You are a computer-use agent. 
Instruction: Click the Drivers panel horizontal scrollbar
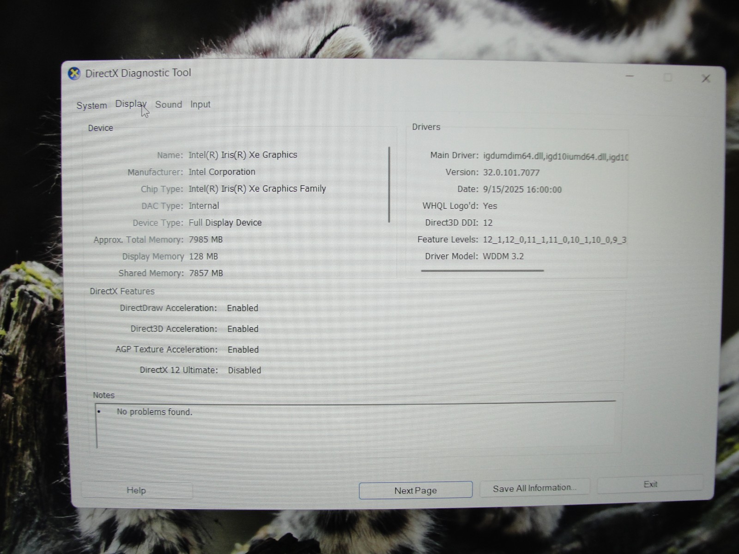tap(482, 271)
